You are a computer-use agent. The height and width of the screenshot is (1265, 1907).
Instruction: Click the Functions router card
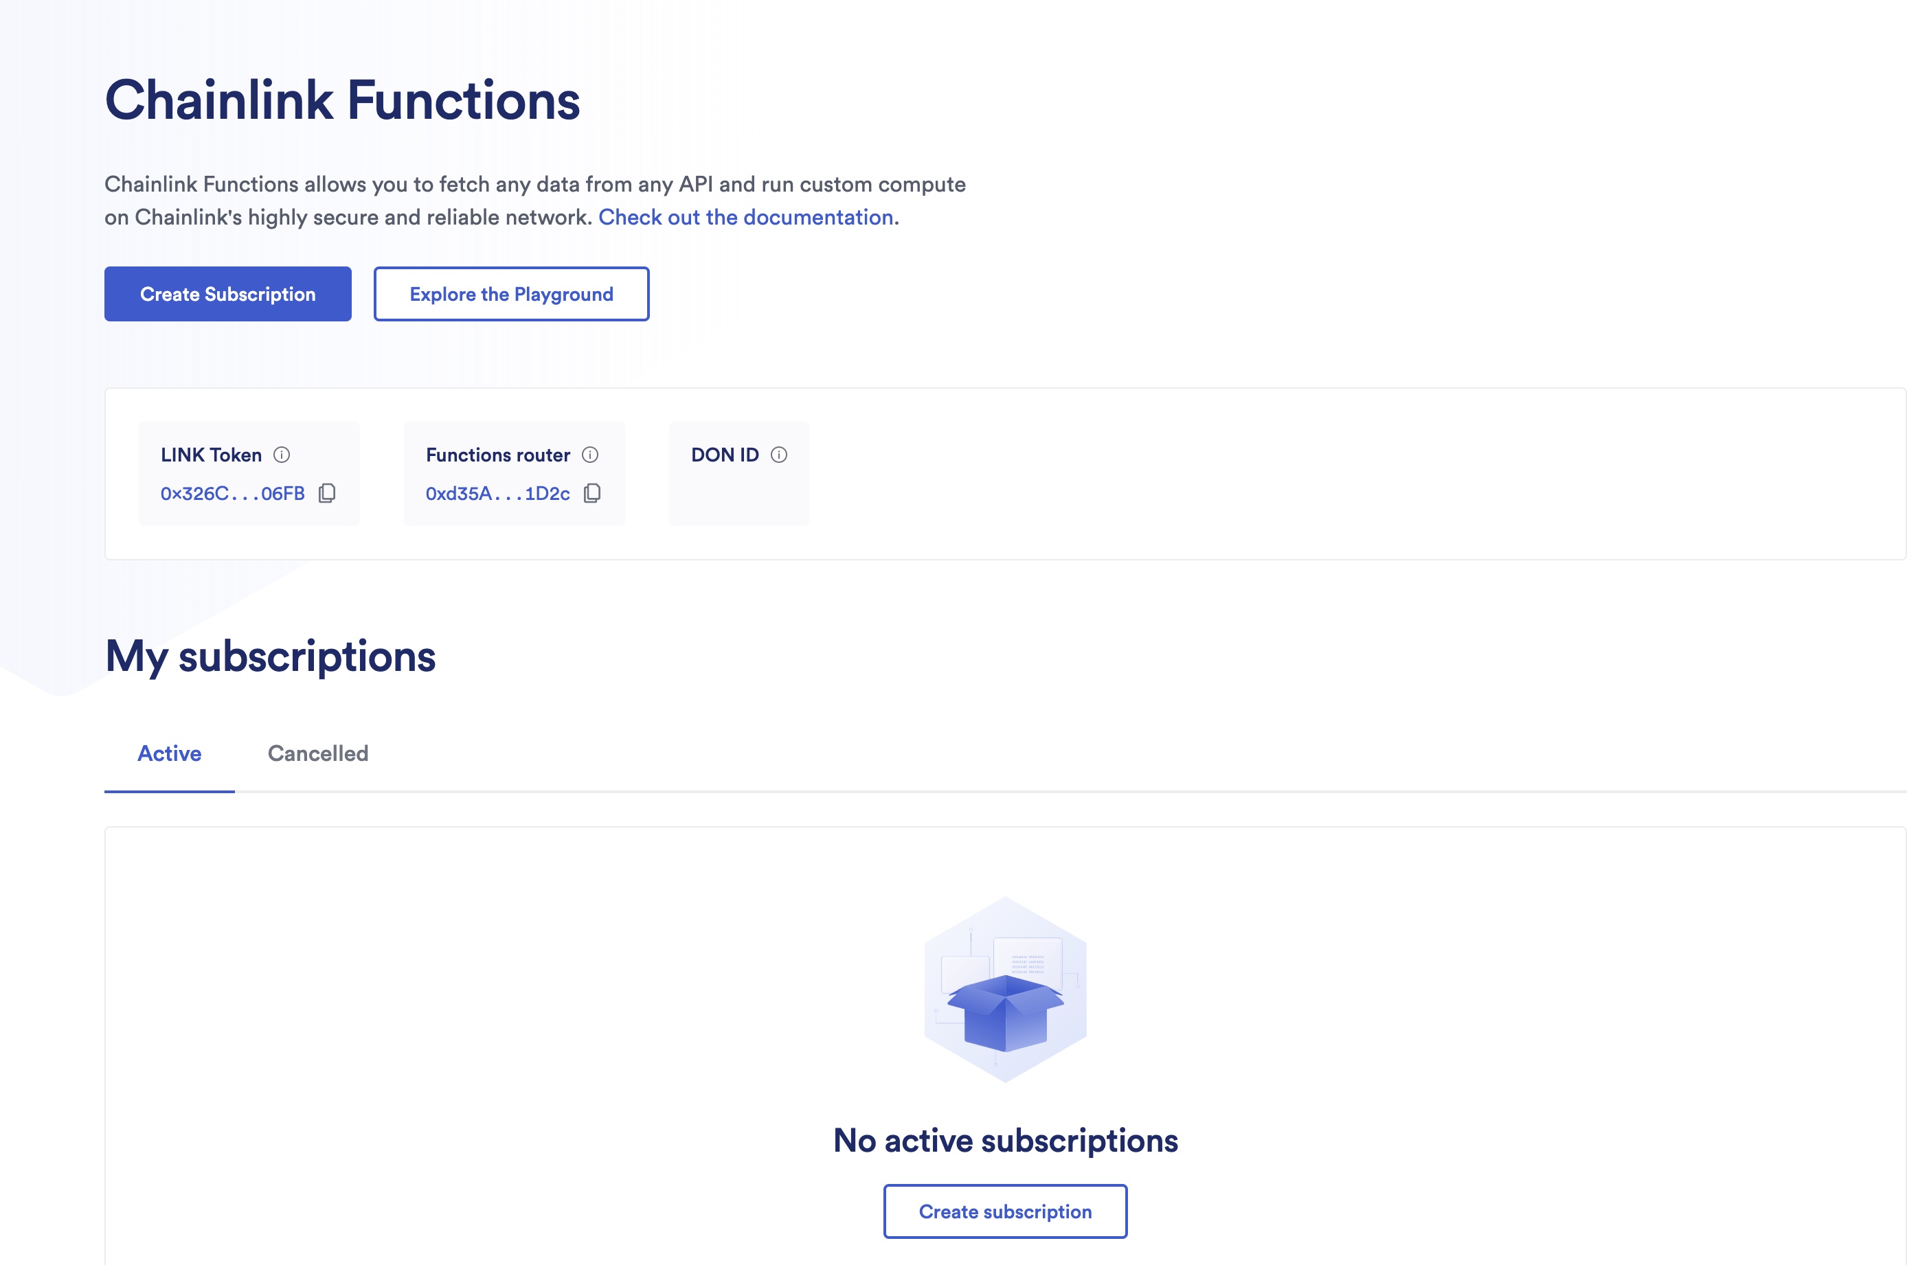[513, 474]
